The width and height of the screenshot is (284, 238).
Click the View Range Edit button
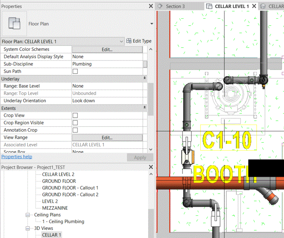pyautogui.click(x=107, y=137)
